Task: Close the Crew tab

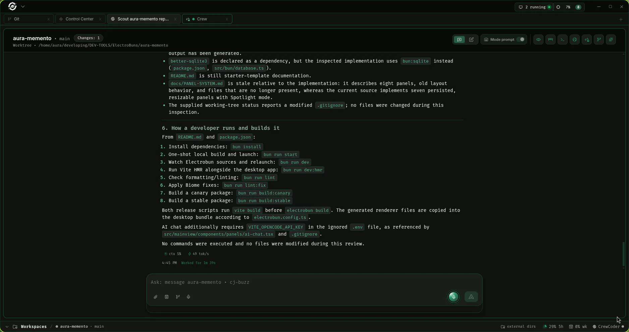Action: (227, 19)
